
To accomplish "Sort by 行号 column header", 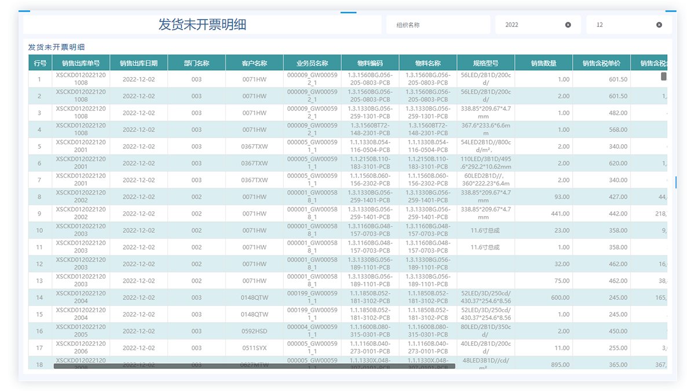I will (40, 63).
